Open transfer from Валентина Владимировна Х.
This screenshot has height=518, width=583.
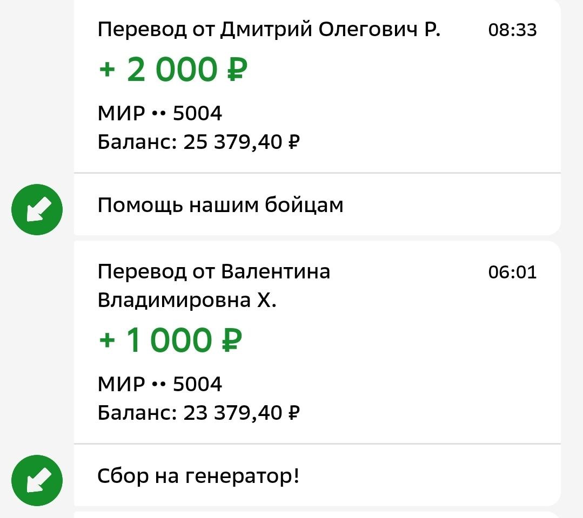[x=214, y=285]
